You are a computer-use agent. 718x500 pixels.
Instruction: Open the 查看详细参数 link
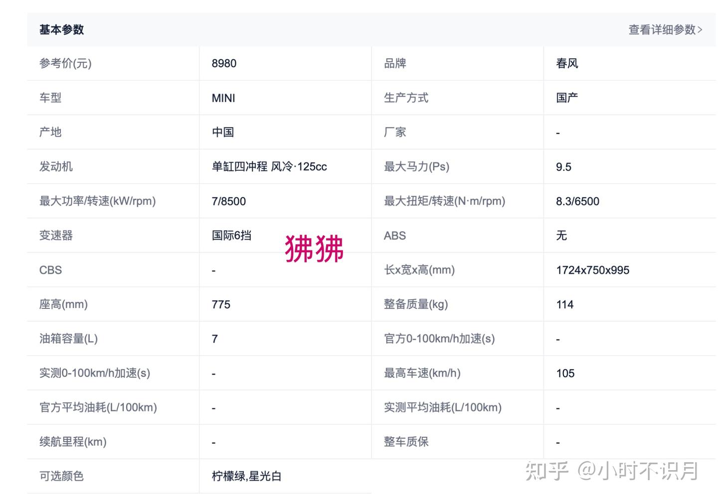[665, 30]
